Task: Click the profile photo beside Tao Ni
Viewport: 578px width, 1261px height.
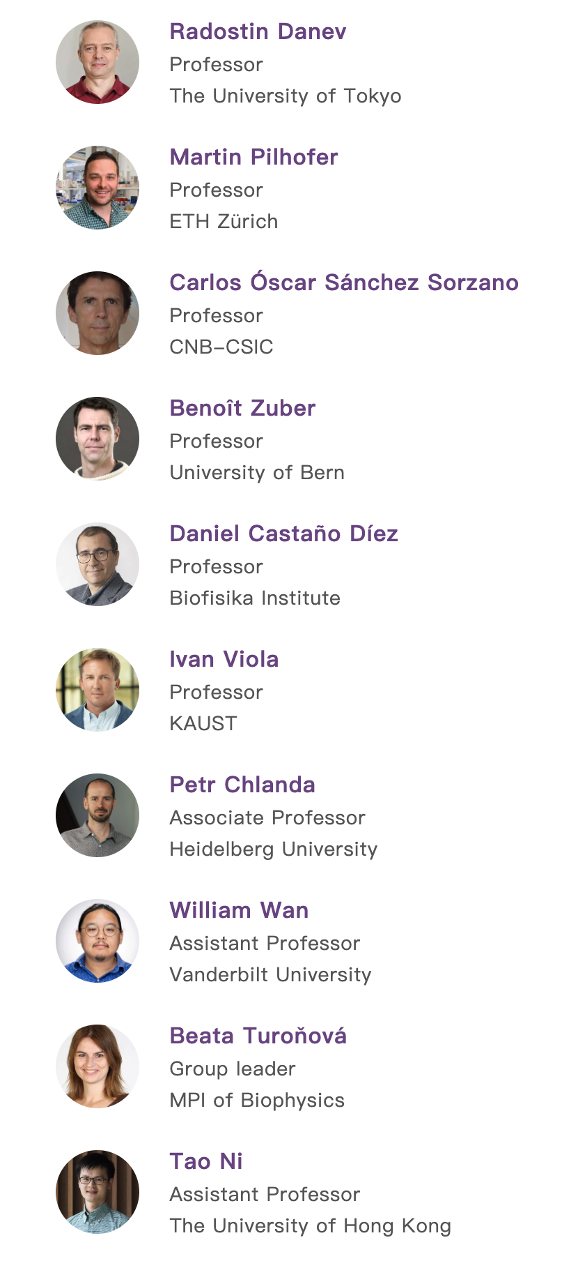Action: [x=97, y=1192]
